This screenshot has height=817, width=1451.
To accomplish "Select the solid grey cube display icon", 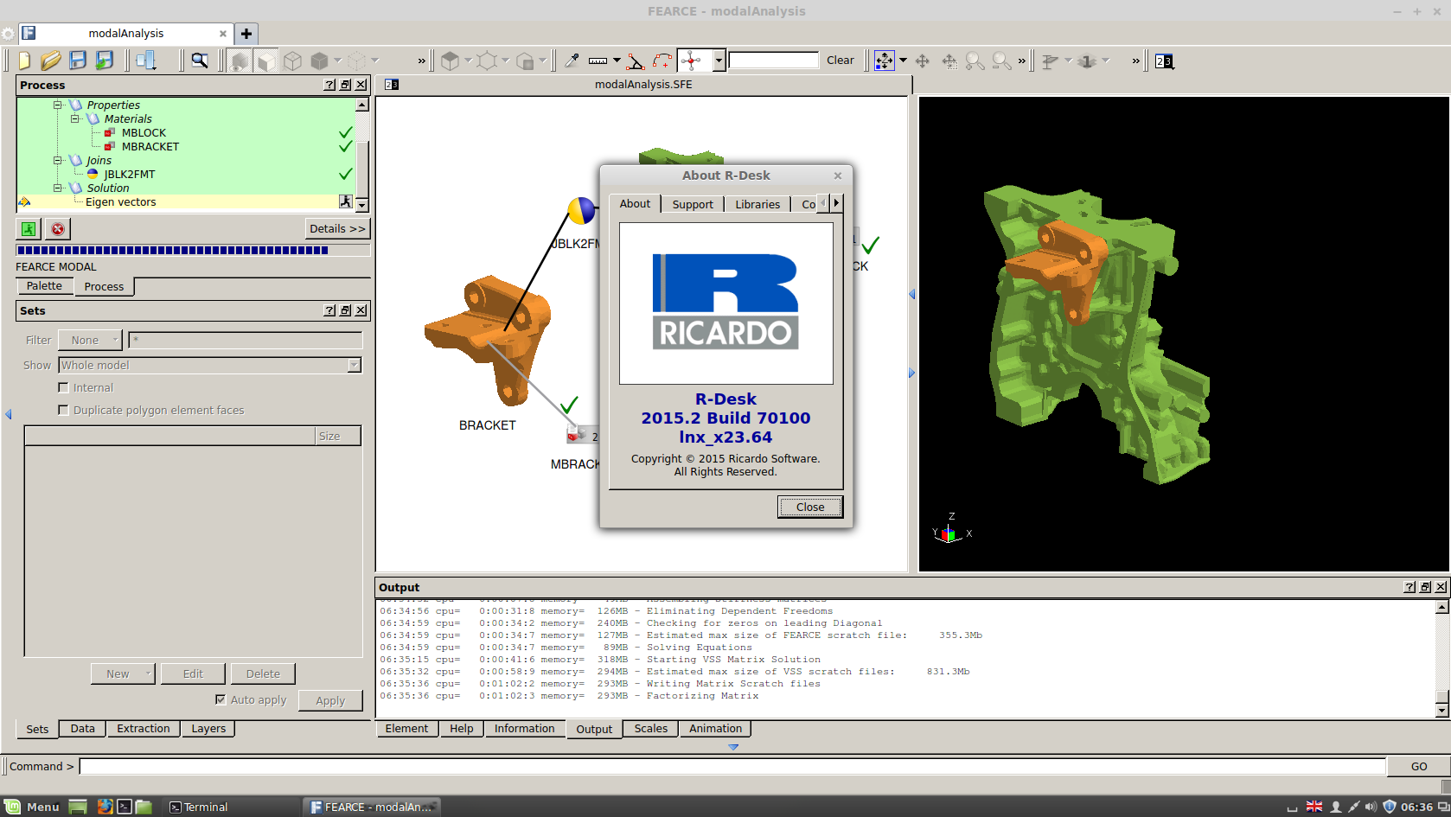I will (x=320, y=61).
